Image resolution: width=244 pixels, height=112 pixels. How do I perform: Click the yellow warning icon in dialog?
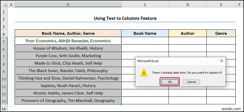(x=144, y=73)
